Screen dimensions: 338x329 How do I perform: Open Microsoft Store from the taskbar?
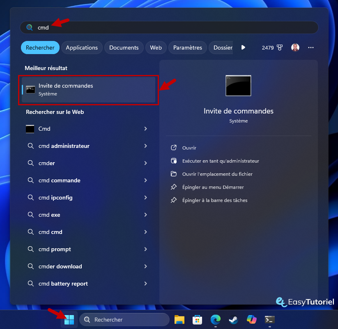point(197,320)
